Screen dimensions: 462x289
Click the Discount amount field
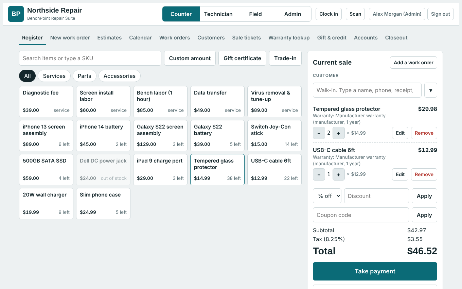tap(376, 196)
